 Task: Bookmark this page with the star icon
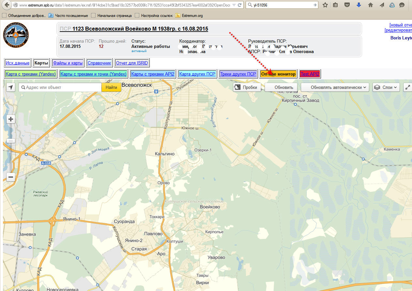(x=325, y=5)
